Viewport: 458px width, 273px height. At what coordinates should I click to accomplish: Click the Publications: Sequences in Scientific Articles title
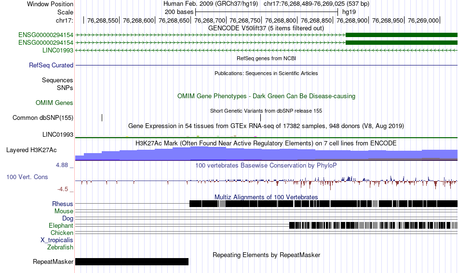pos(266,73)
